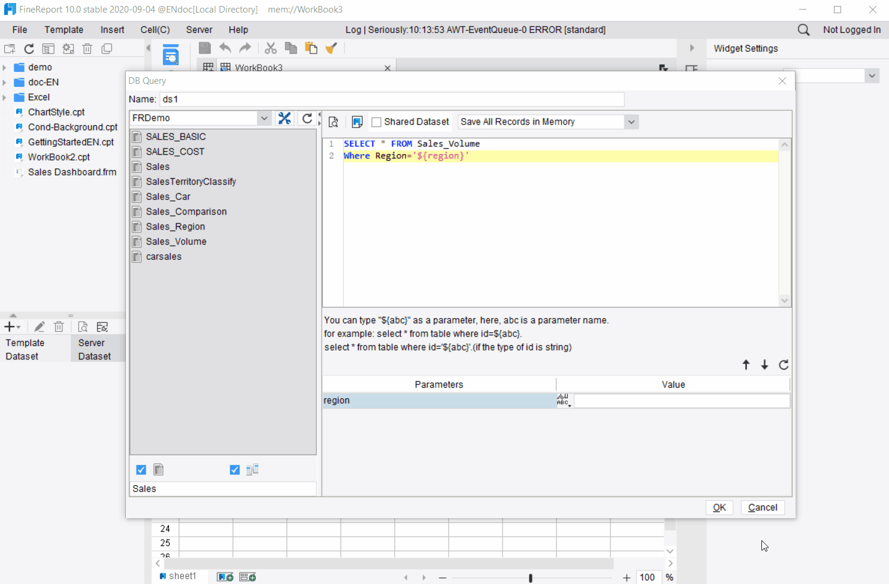Cancel the DB Query dialog

pos(763,507)
